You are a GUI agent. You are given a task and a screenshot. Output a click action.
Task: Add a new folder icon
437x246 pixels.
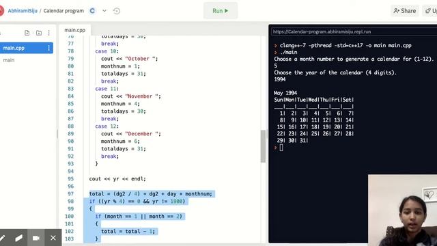tap(39, 33)
